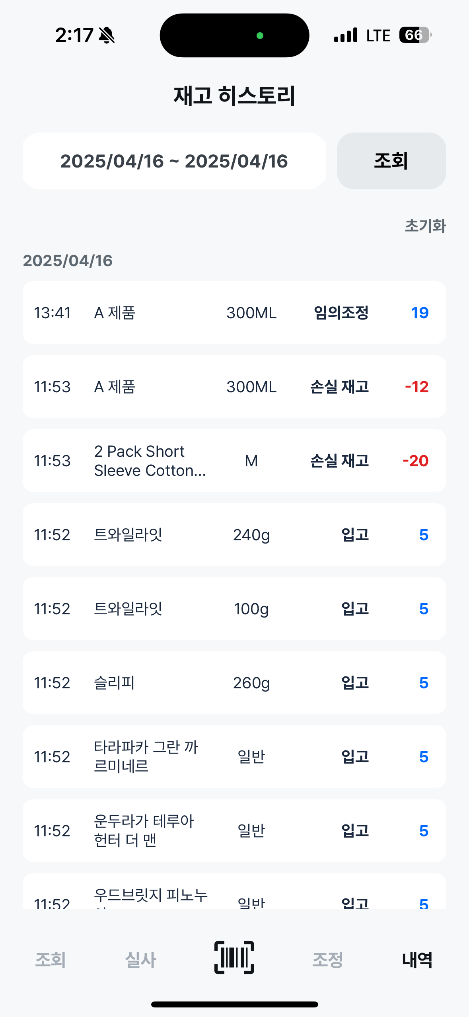Select the 운두라가 테루아 헌터 더 맨 row
This screenshot has height=1017, width=469.
(x=234, y=831)
